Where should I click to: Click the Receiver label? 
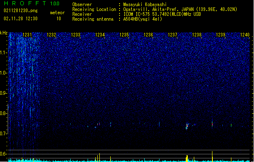82,14
